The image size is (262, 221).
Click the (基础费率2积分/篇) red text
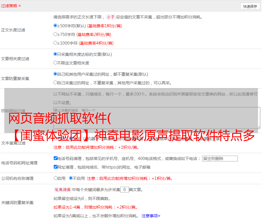click(x=94, y=35)
